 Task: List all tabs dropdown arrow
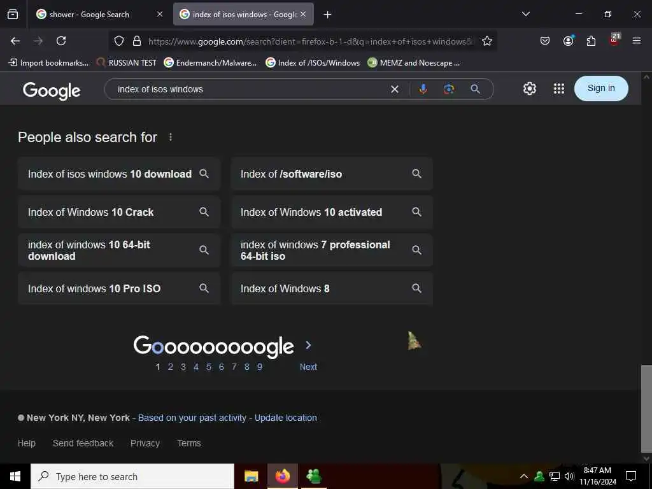click(x=525, y=14)
